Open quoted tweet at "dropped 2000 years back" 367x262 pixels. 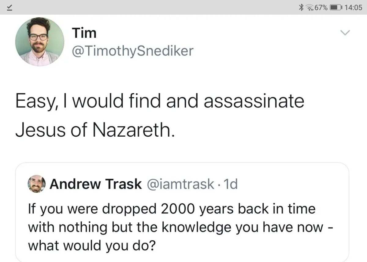tap(171, 210)
